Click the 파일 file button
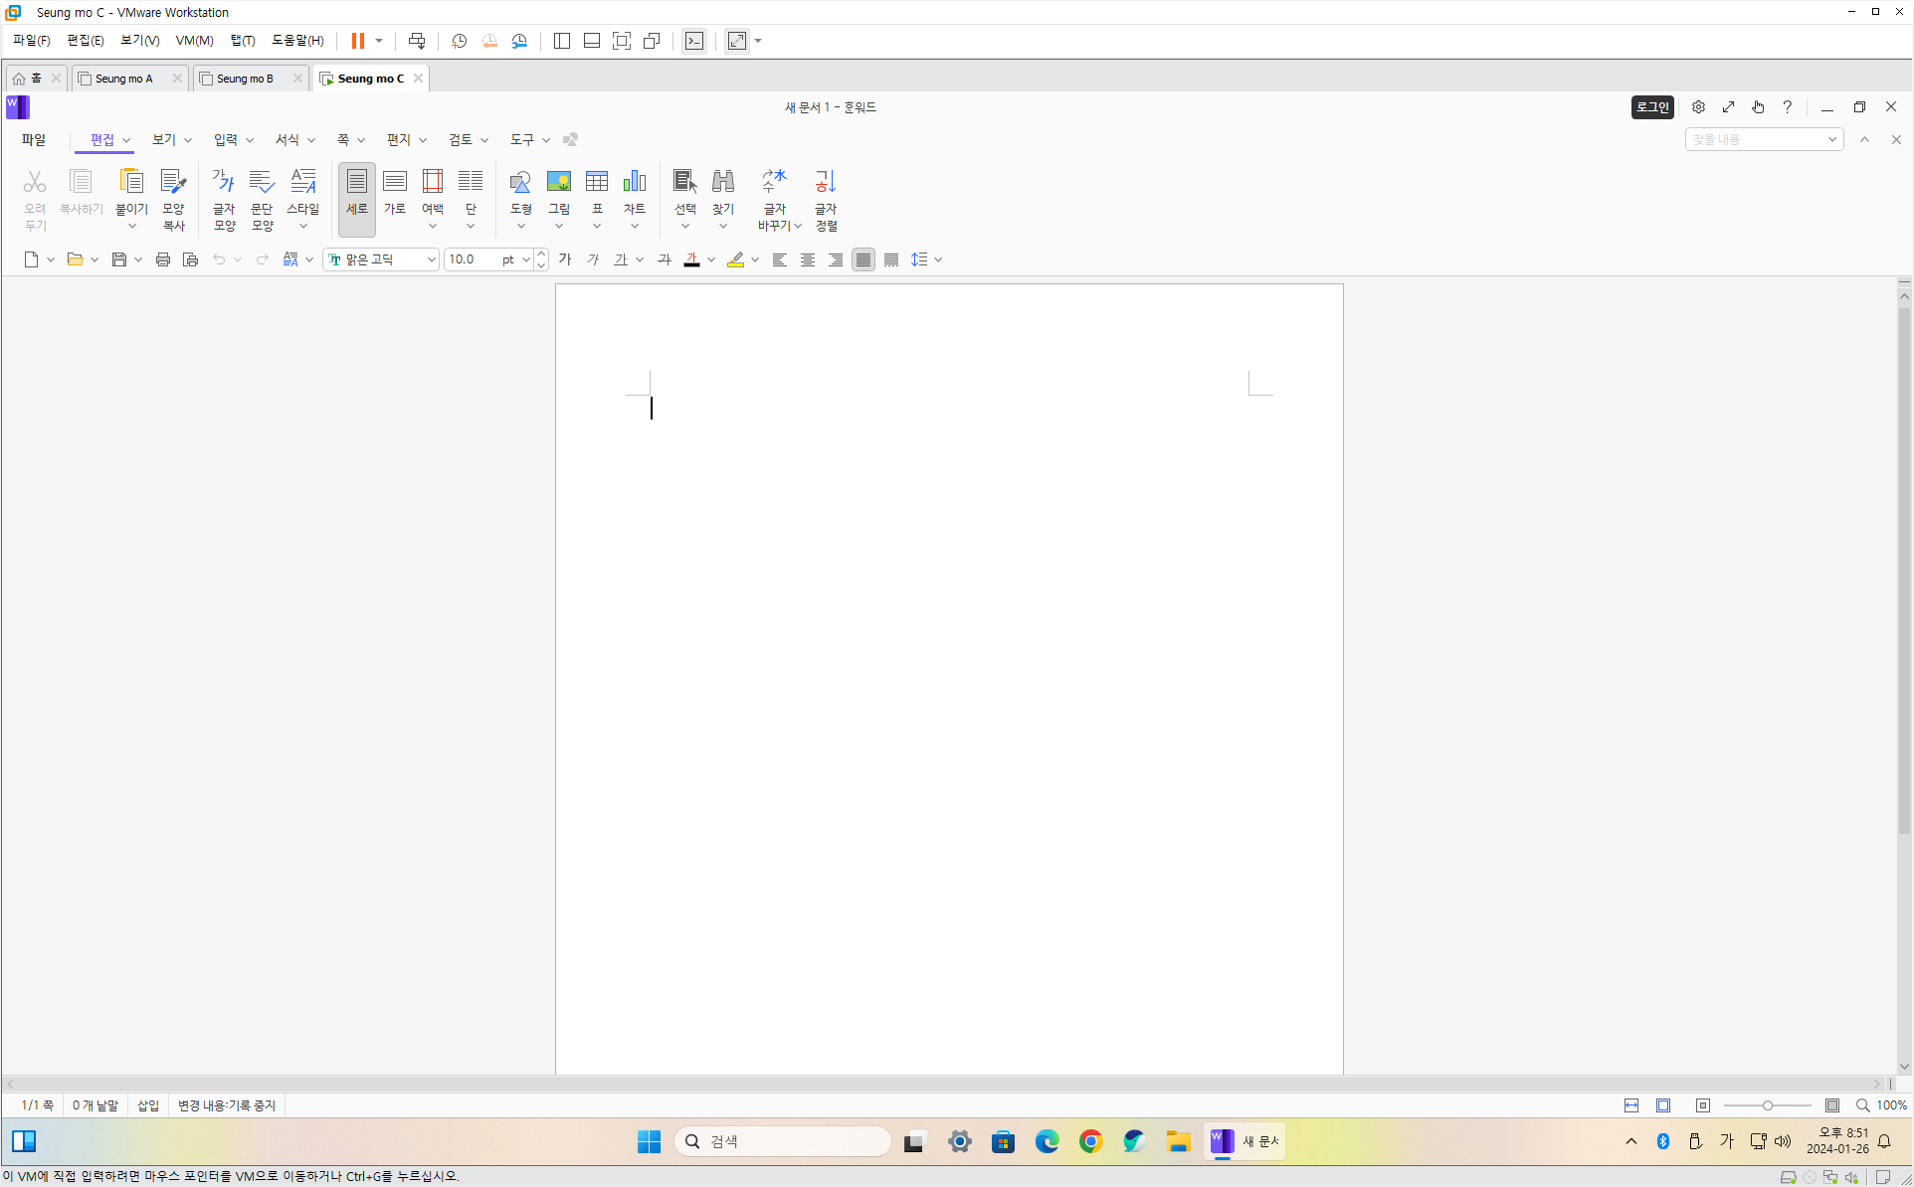 34,139
